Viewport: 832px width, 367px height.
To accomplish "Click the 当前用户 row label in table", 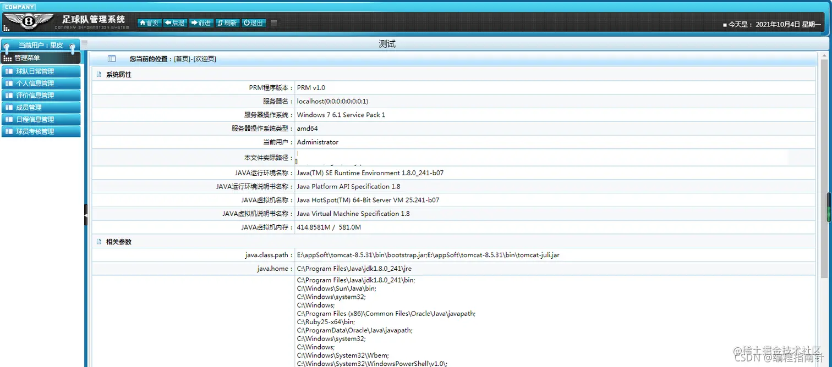I will click(x=278, y=142).
